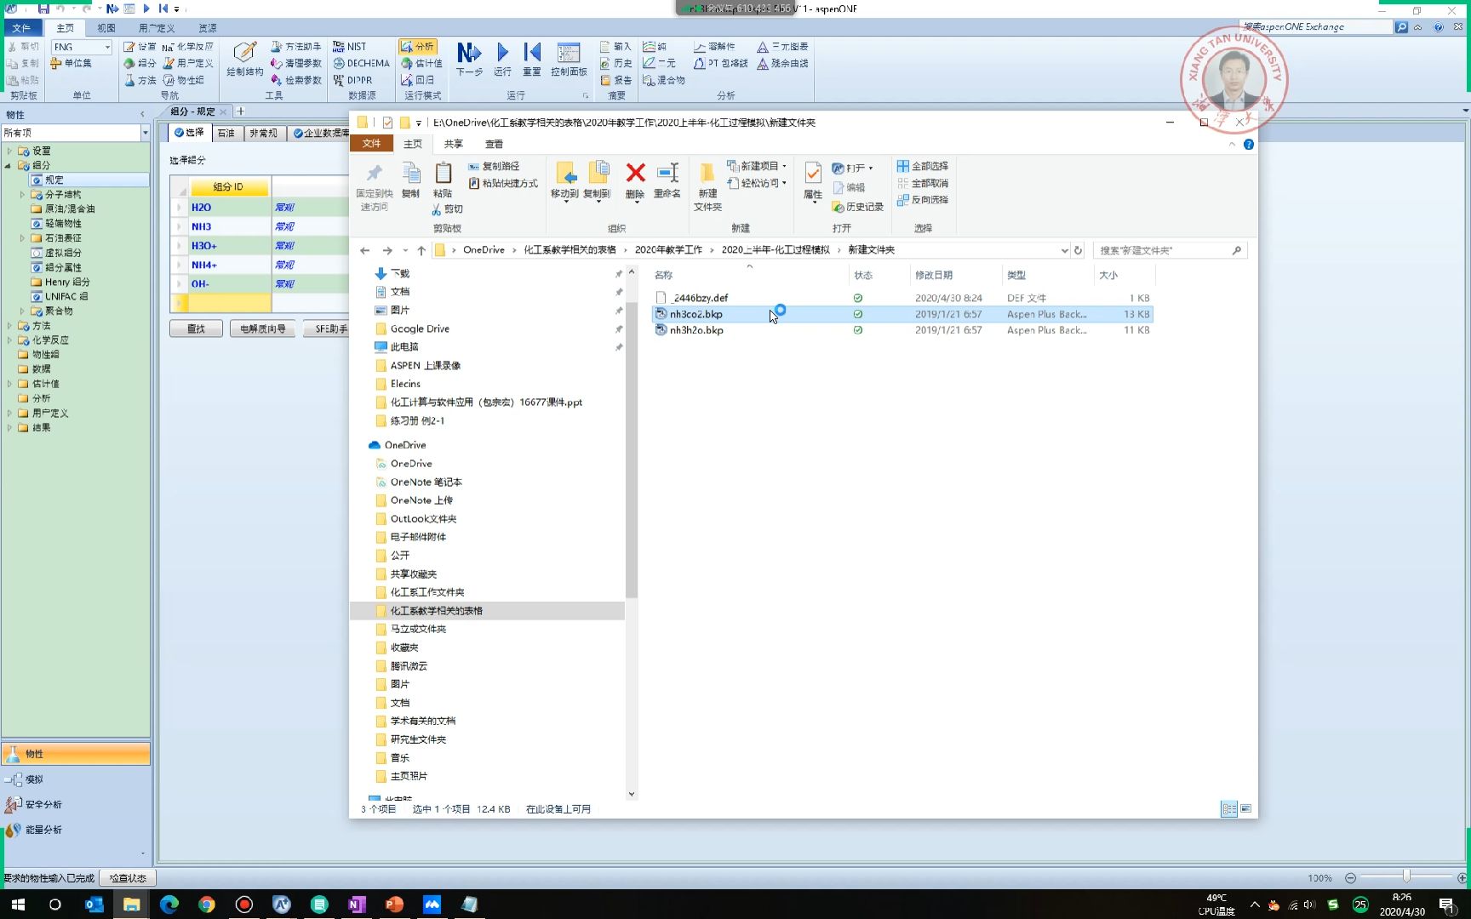The image size is (1471, 919).
Task: Expand the 化学反应 tree node in Aspen
Action: point(9,340)
